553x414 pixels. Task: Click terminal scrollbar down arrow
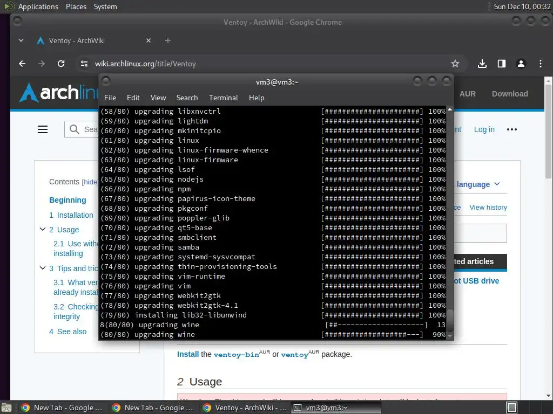(x=450, y=336)
